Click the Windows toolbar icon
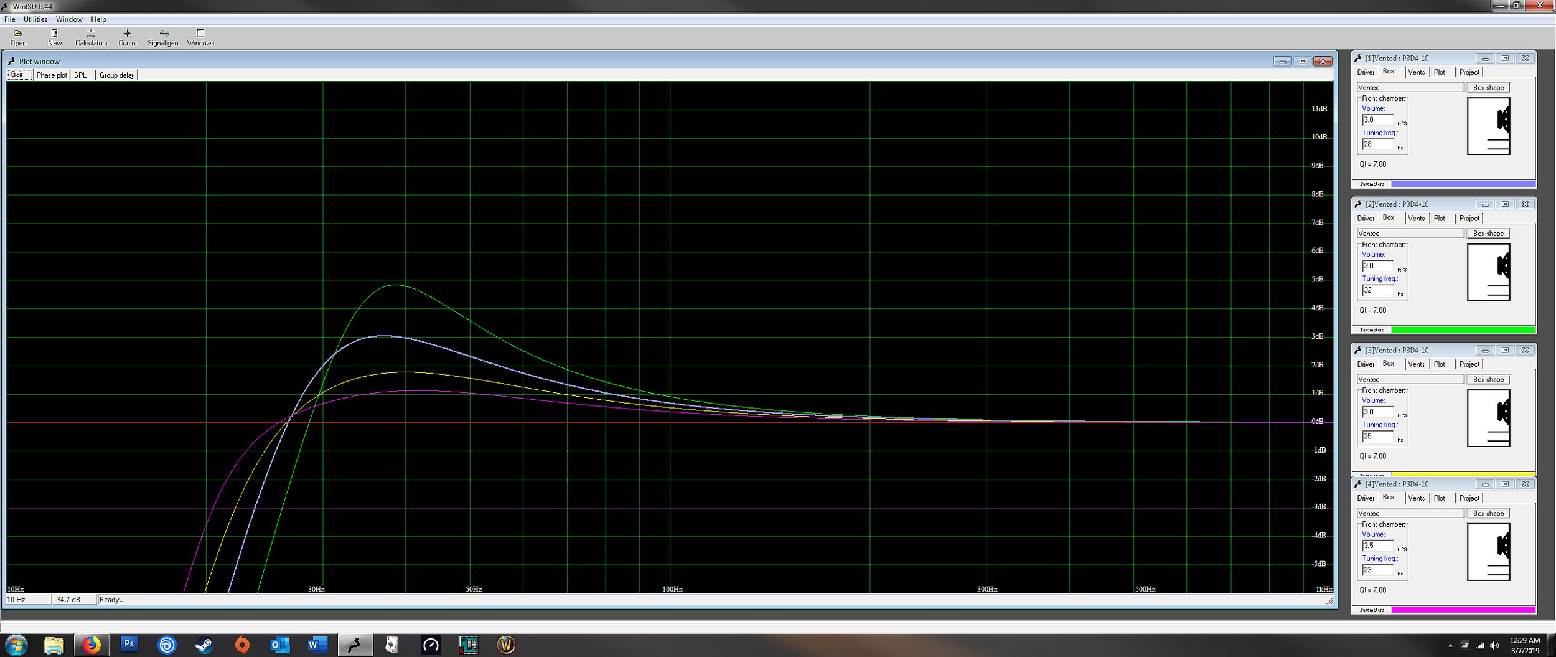This screenshot has height=657, width=1556. pyautogui.click(x=200, y=37)
